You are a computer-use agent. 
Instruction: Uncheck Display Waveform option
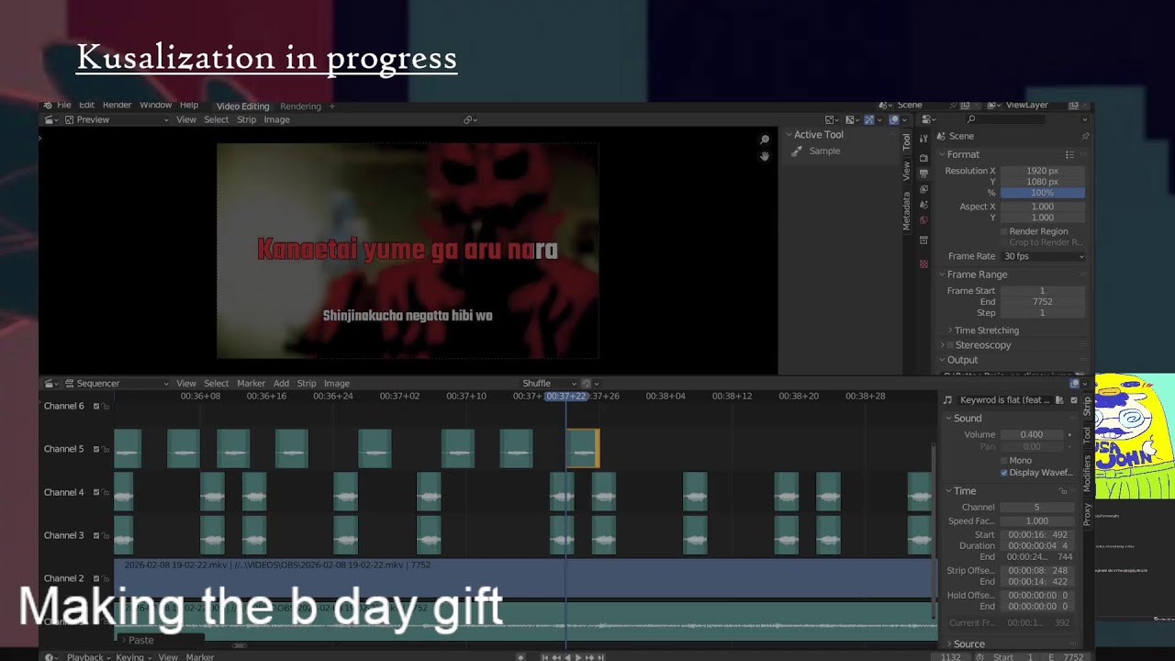[x=1003, y=472]
